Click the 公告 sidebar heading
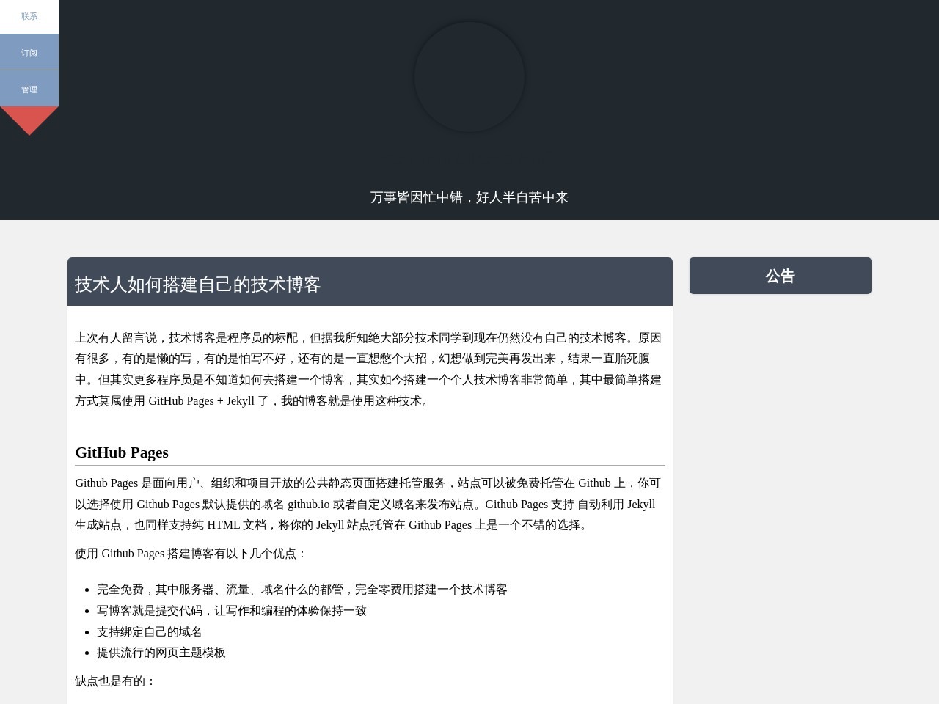Viewport: 939px width, 704px height. [781, 276]
